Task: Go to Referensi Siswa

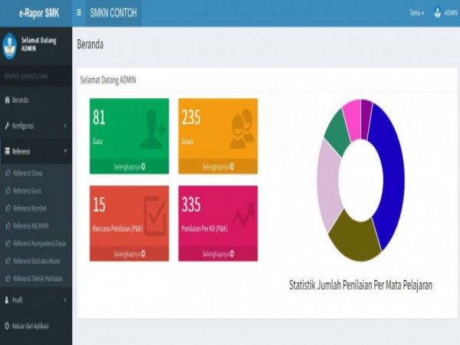Action: coord(28,173)
